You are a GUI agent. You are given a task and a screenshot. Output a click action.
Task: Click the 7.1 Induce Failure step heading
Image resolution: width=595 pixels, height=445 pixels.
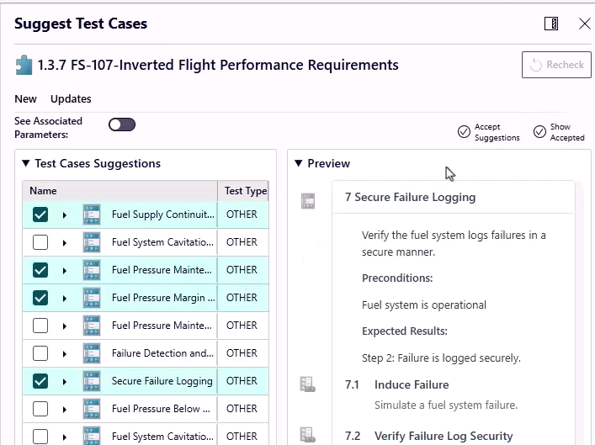click(397, 384)
